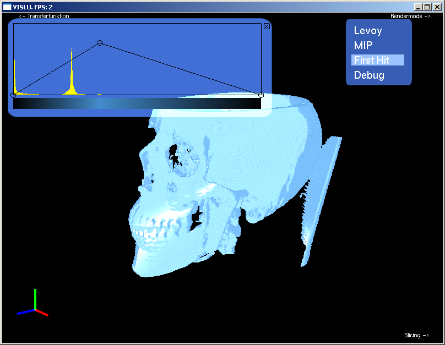Minimize the VISLU window
445x345 pixels.
pos(419,7)
